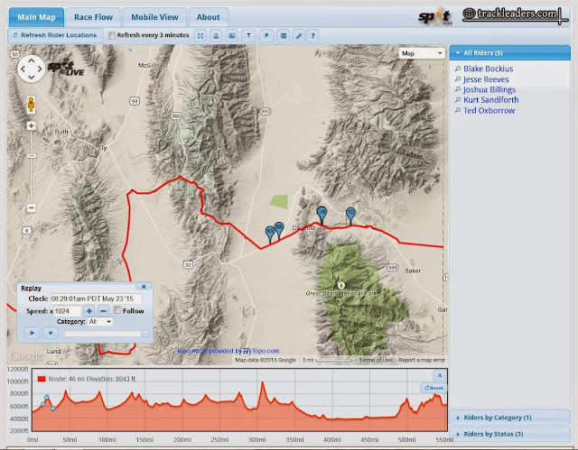The width and height of the screenshot is (578, 450).
Task: Collapse the All Riders (5) panel
Action: pos(509,53)
